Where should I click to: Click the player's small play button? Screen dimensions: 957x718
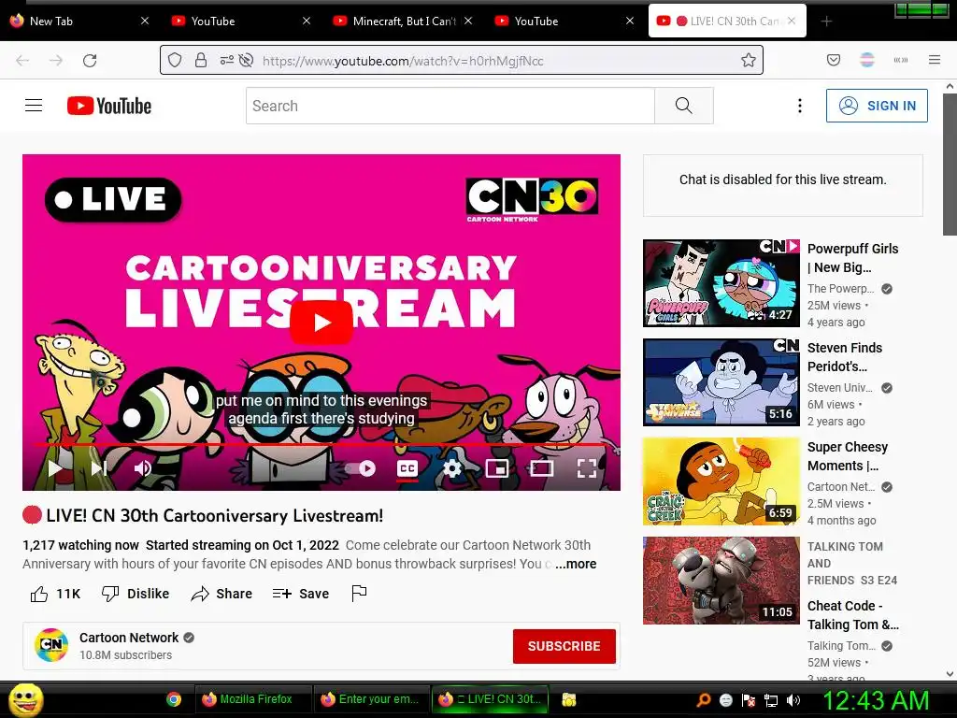click(x=55, y=468)
